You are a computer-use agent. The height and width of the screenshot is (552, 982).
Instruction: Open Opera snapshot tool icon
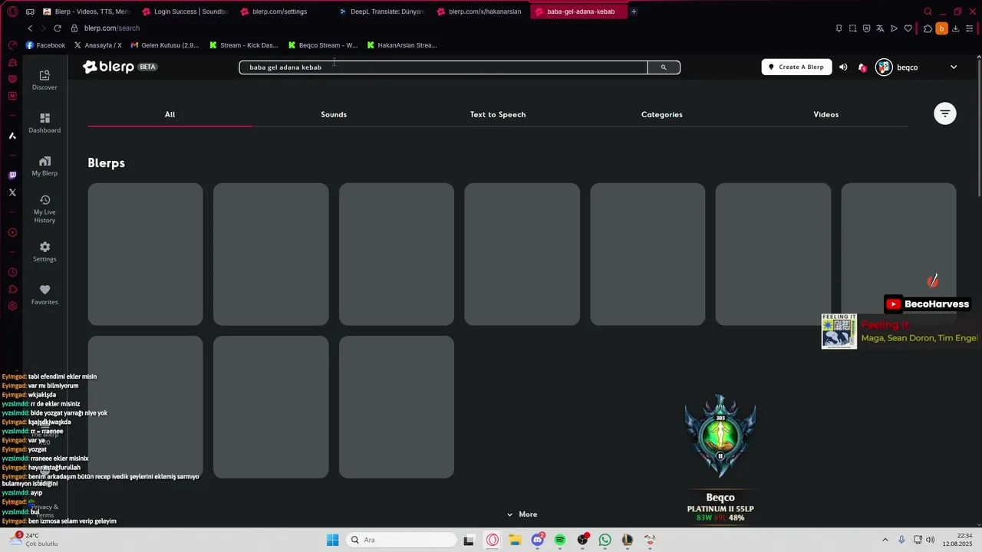852,28
